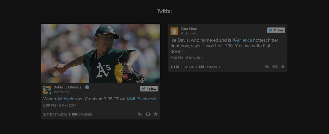This screenshot has height=134, width=329.
Task: Open the @MLBNetwork mention link
Action: coord(141,99)
